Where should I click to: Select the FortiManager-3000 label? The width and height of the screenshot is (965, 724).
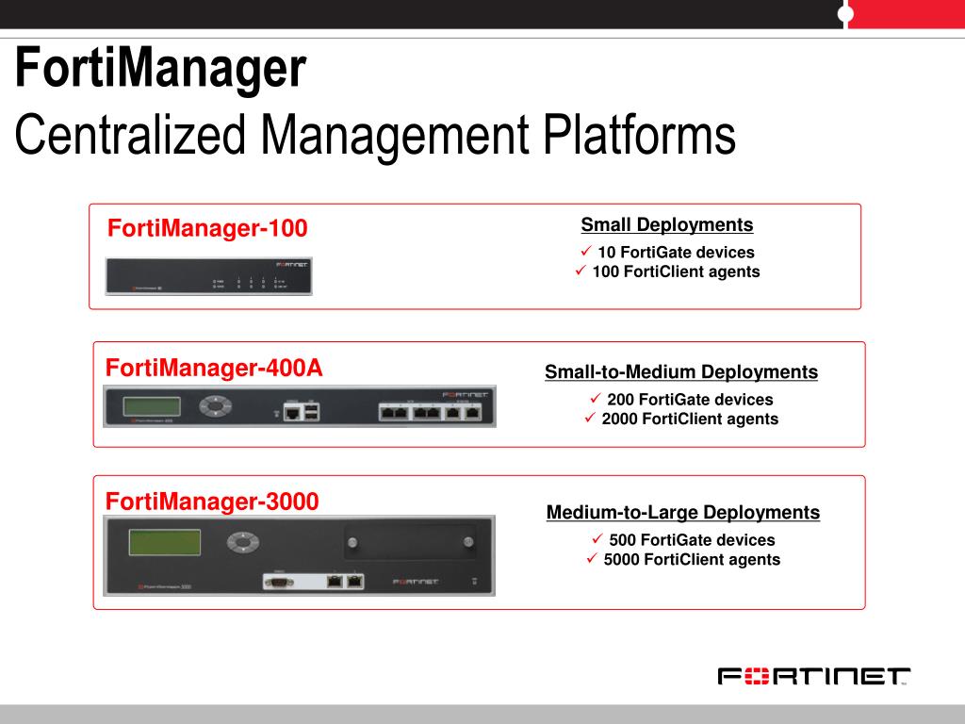212,502
